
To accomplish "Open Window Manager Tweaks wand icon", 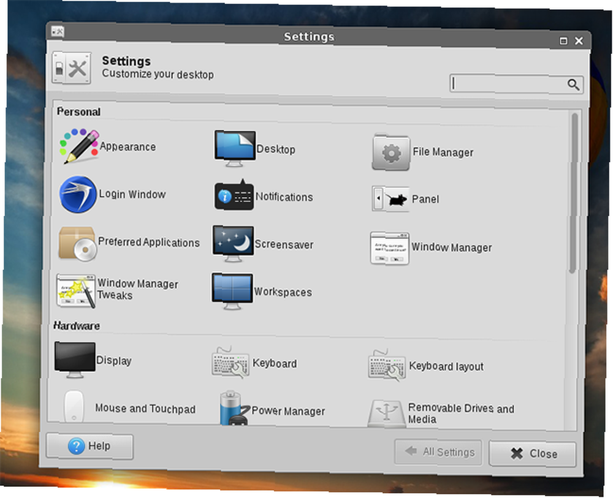I will (x=76, y=290).
